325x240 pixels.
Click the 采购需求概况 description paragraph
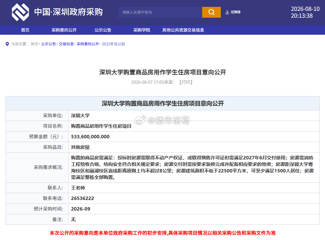pyautogui.click(x=192, y=167)
